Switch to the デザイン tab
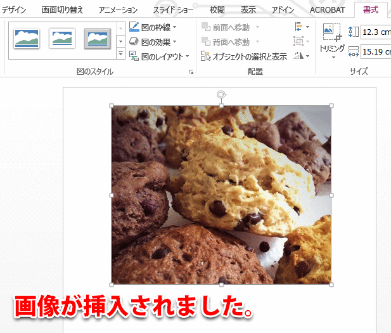 pos(15,10)
